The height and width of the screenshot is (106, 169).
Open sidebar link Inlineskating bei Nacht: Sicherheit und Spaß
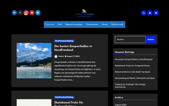(x=135, y=78)
